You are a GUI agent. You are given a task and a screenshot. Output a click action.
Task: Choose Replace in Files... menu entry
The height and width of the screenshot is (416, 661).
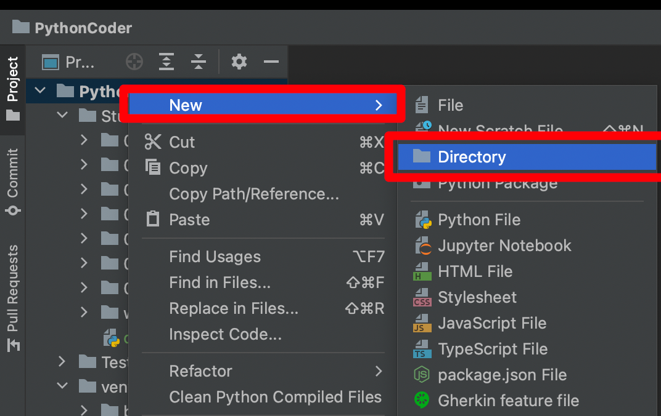pos(263,308)
